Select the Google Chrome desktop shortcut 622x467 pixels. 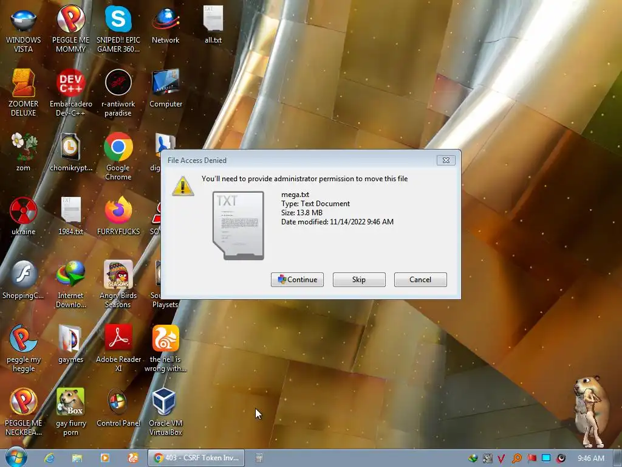click(x=118, y=157)
